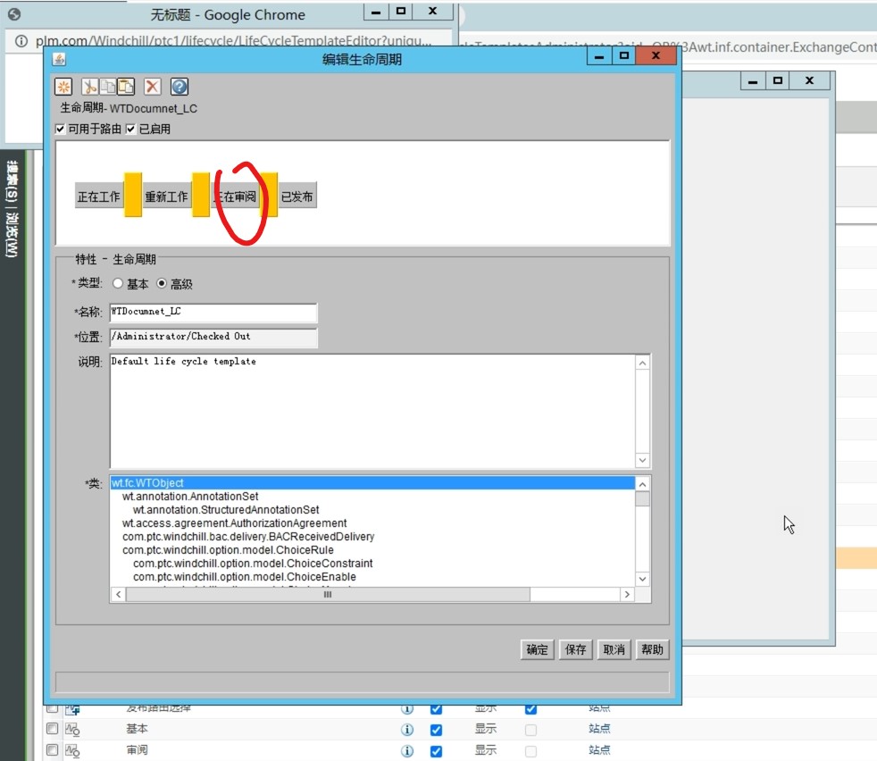This screenshot has width=877, height=761.
Task: Click the new lifecycle state starburst icon
Action: coord(63,87)
